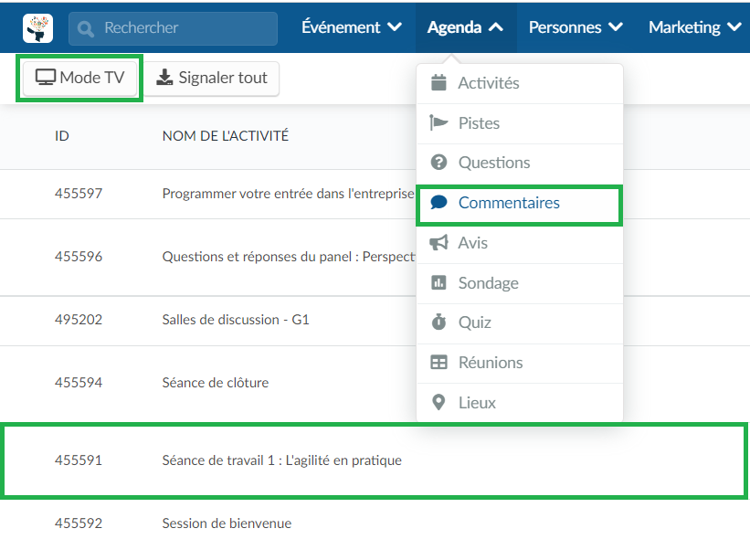Click the Réunions table icon
This screenshot has width=750, height=539.
coord(438,363)
